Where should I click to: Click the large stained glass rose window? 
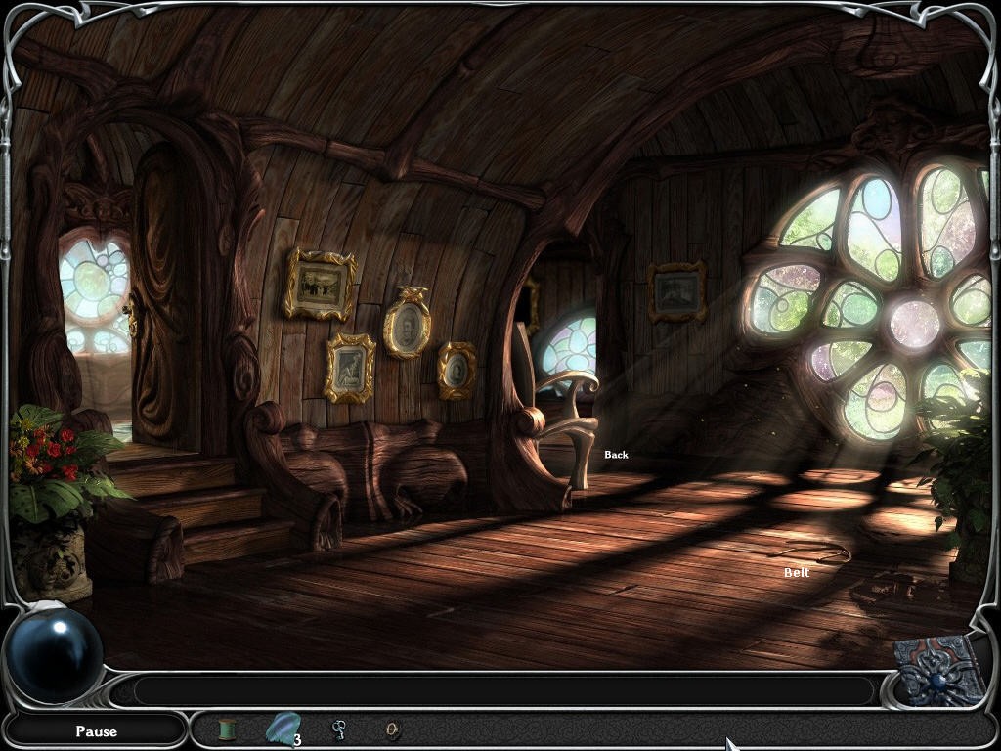coord(880,303)
